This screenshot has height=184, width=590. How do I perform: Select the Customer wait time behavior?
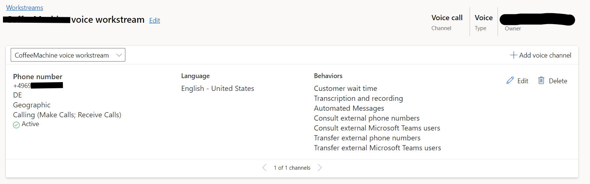346,88
